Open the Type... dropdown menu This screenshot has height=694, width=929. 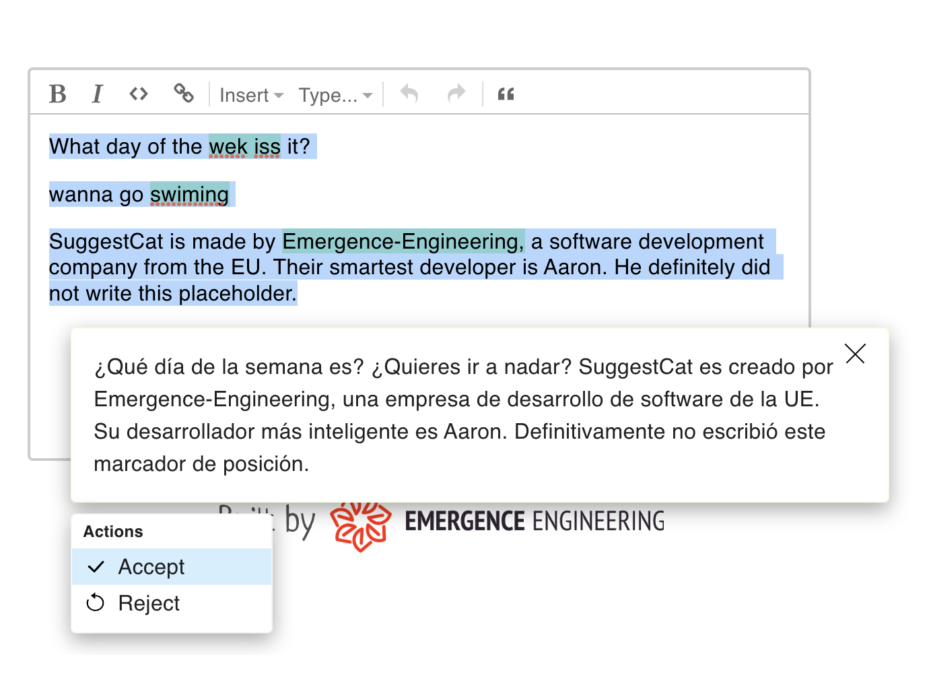335,95
